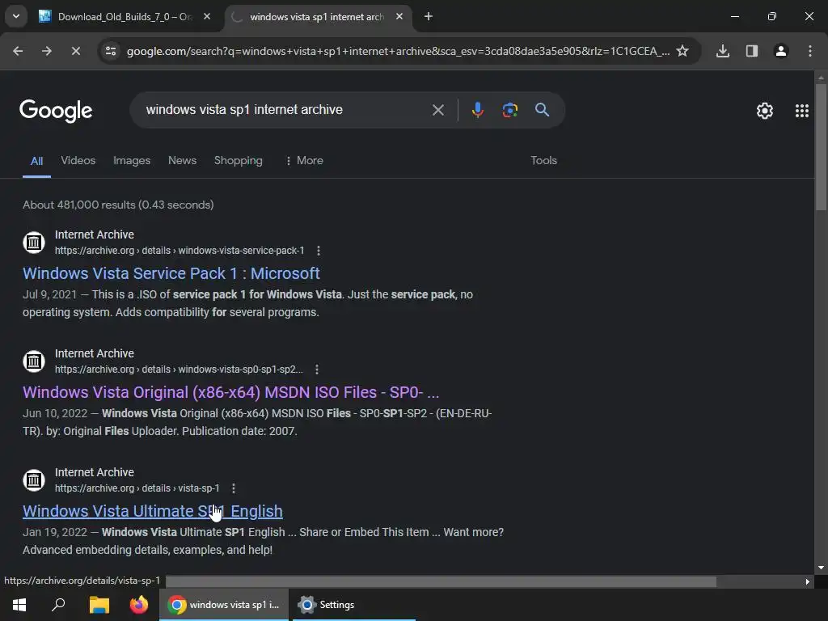The image size is (828, 621).
Task: Open Windows Vista Ultimate SP1 English link
Action: pos(153,511)
